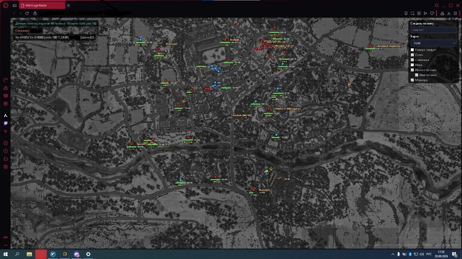Toggle the Иконка техники checkbox

pos(413,70)
